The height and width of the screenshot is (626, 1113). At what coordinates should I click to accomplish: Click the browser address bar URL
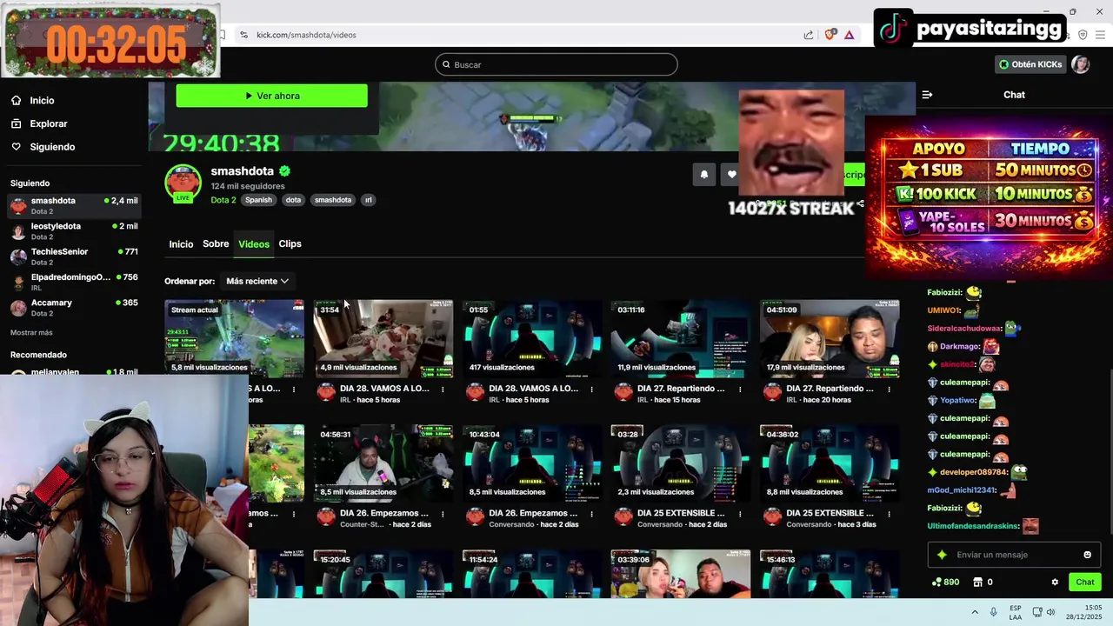(306, 35)
